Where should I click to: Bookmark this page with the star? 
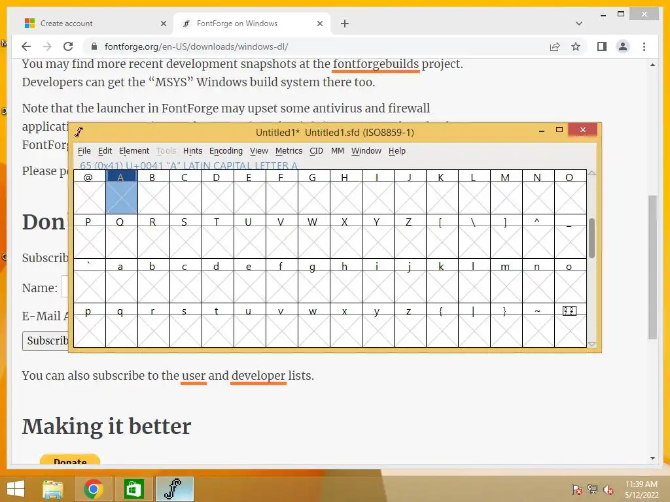pos(576,46)
